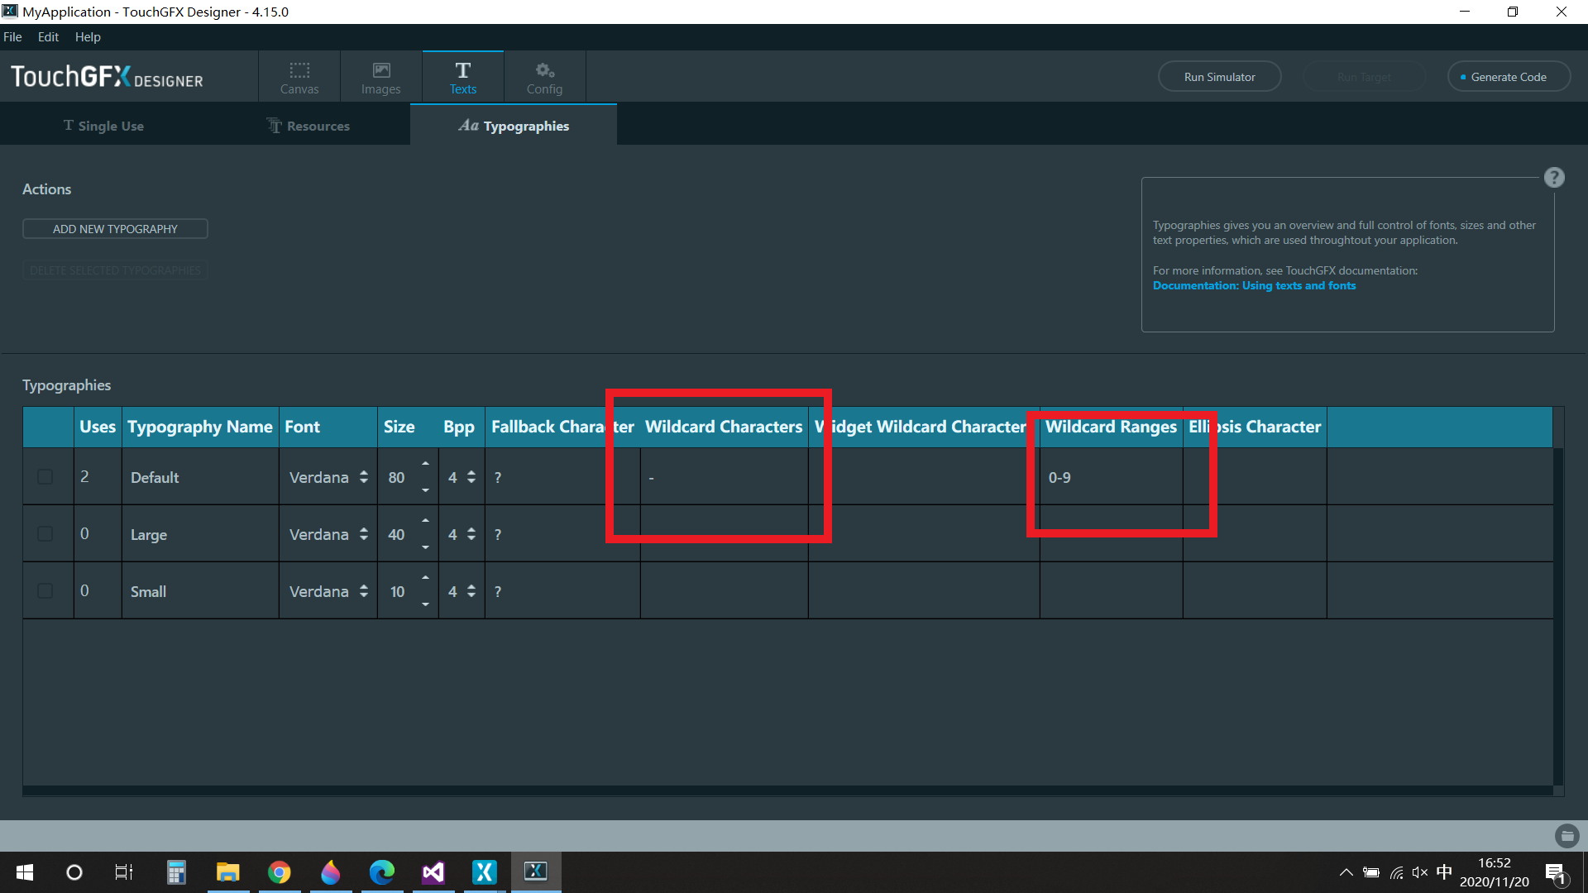
Task: Open the Edit menu
Action: pos(48,37)
